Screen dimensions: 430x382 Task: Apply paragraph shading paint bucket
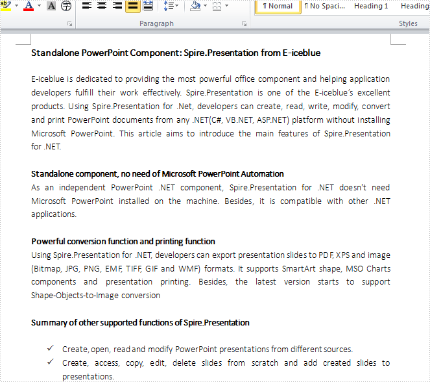[195, 6]
